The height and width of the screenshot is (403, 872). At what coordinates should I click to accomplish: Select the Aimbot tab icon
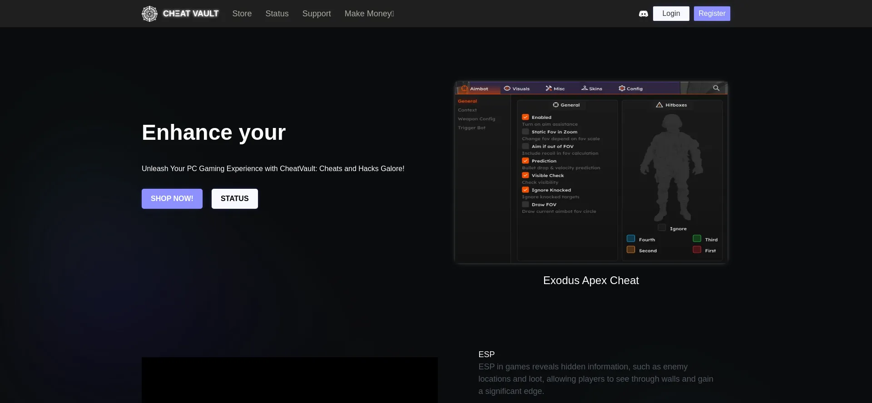click(x=464, y=88)
